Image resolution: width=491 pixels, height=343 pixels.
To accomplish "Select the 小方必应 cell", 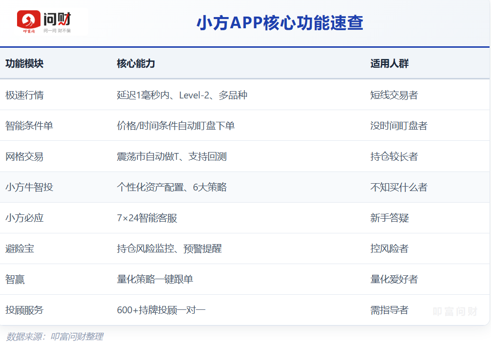I will tap(24, 218).
